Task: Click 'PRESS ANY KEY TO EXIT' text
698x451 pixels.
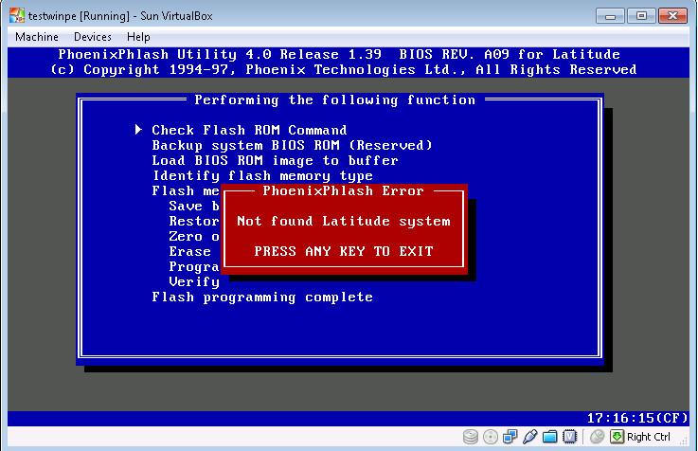Action: tap(343, 251)
